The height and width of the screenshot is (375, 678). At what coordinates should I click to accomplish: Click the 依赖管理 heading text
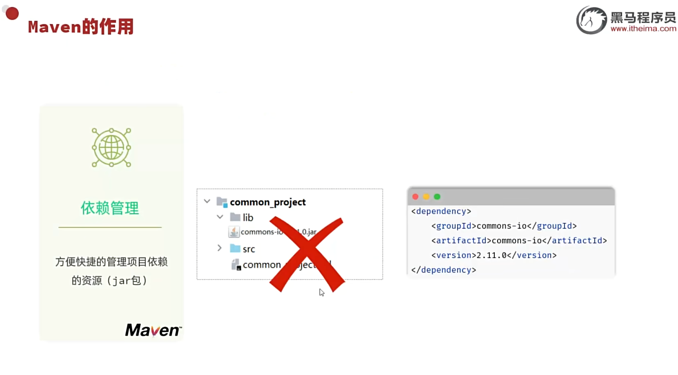(x=110, y=208)
